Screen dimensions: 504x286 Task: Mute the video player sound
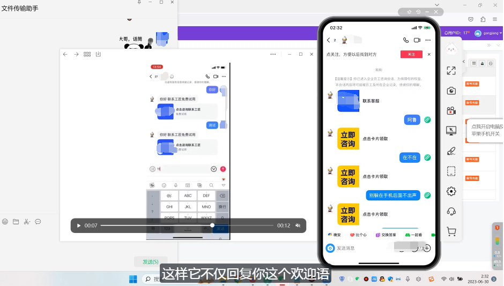tap(298, 225)
